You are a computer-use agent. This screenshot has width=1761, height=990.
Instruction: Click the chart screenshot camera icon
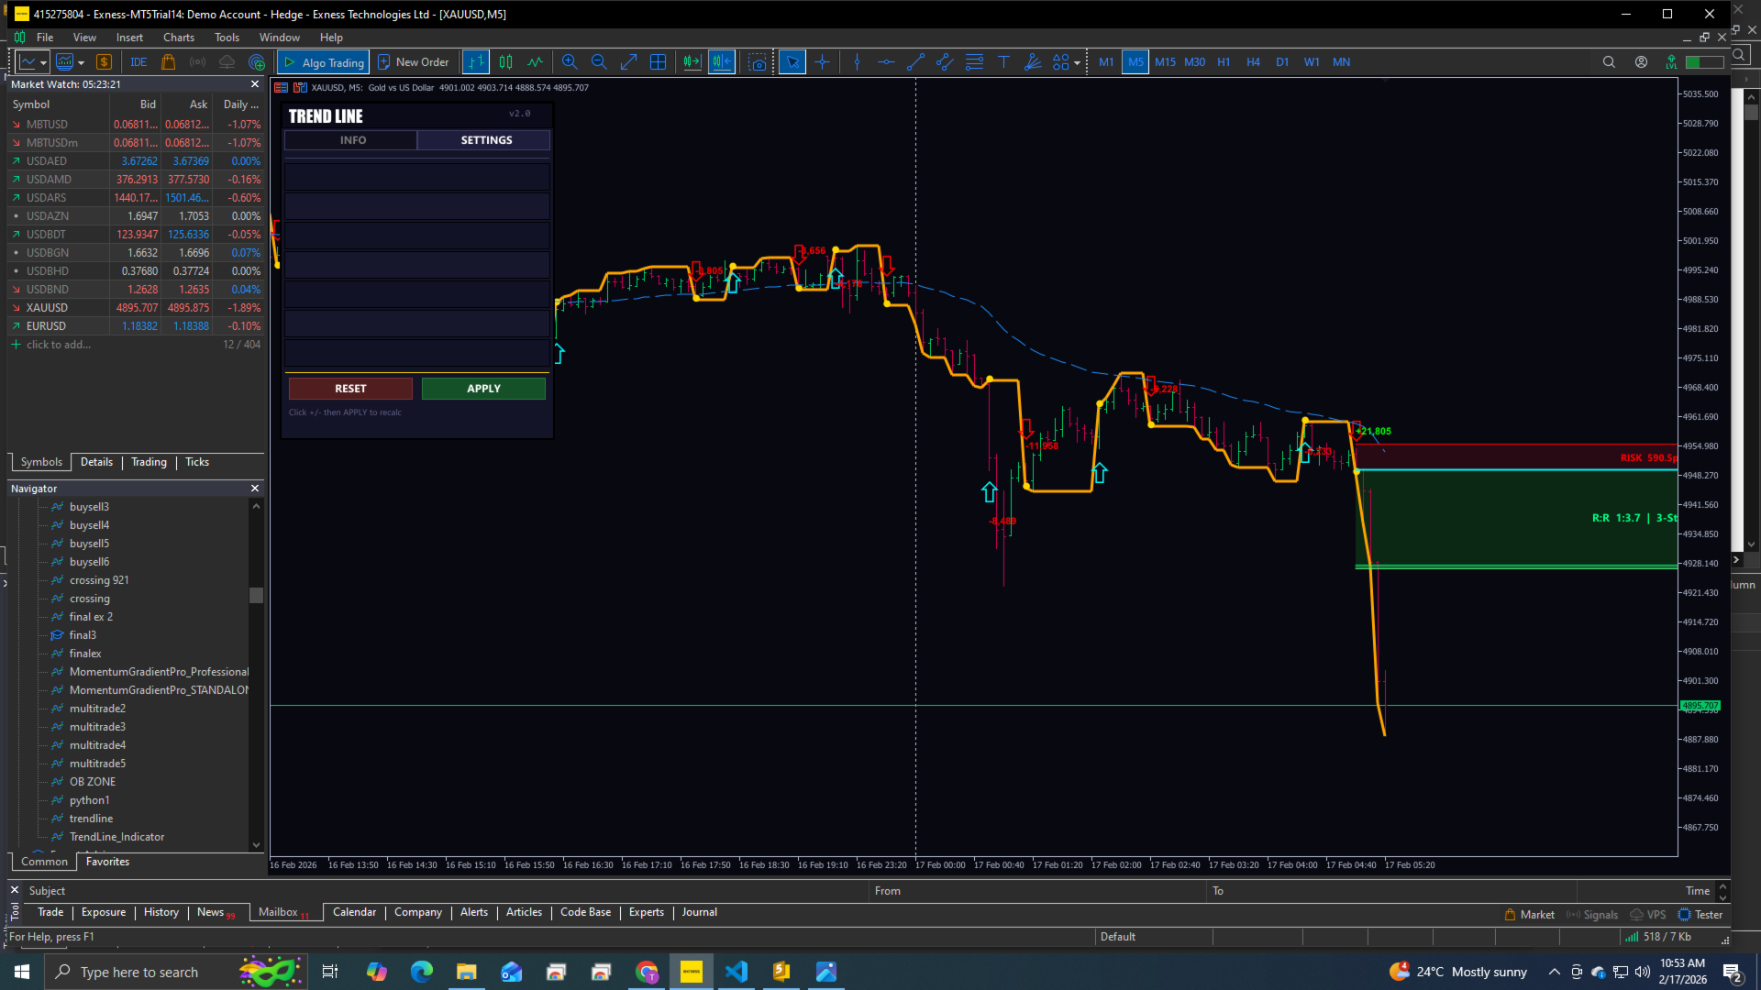[x=757, y=62]
